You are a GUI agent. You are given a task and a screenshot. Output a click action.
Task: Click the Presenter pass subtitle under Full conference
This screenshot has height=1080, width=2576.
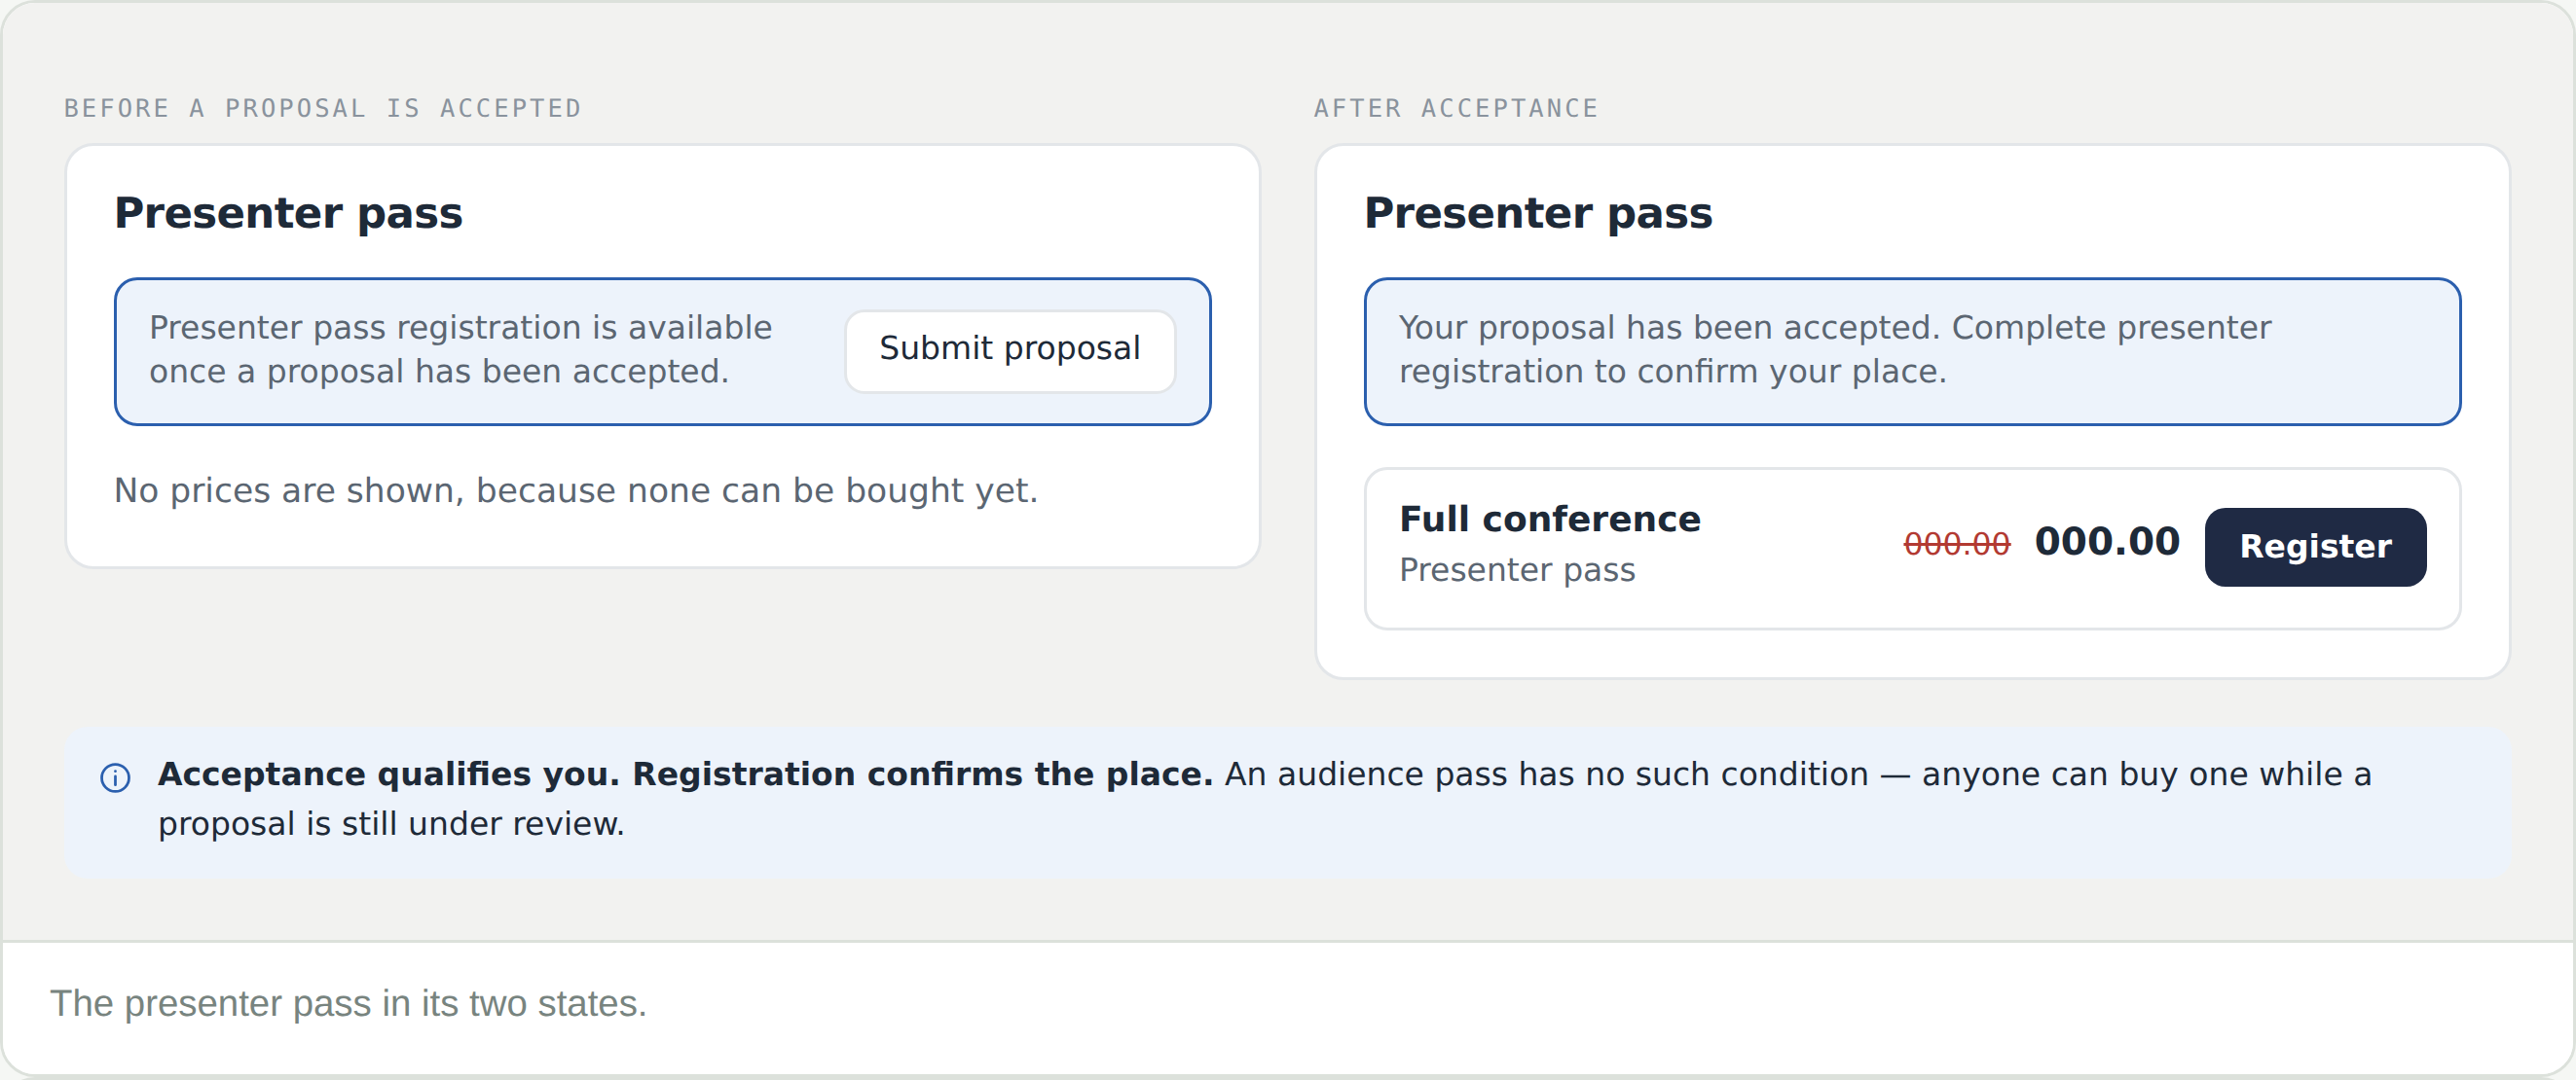tap(1517, 569)
